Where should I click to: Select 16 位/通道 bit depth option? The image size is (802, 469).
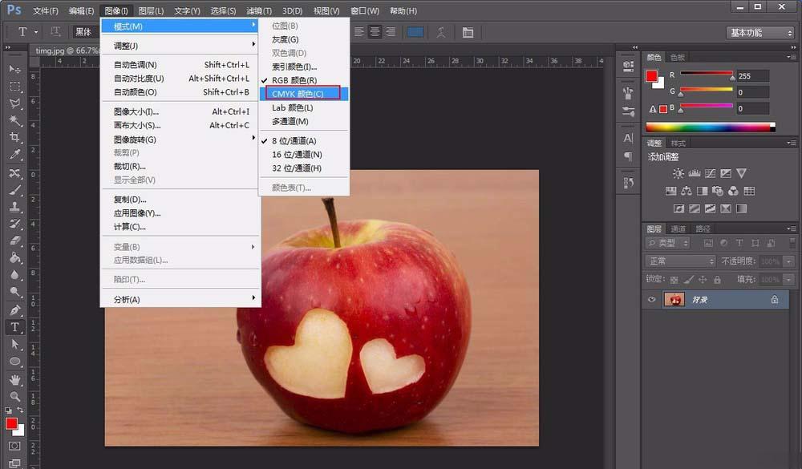tap(297, 155)
